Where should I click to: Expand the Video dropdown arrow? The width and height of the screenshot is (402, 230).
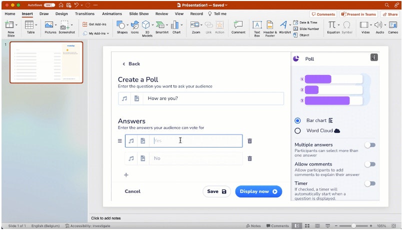pos(370,25)
